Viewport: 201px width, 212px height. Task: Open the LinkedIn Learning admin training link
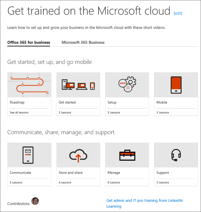pyautogui.click(x=145, y=203)
